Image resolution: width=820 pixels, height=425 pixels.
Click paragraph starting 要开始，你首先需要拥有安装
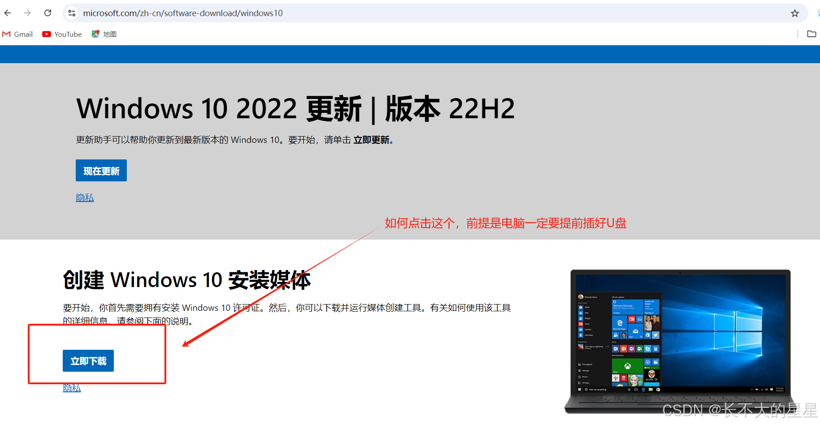(x=287, y=314)
